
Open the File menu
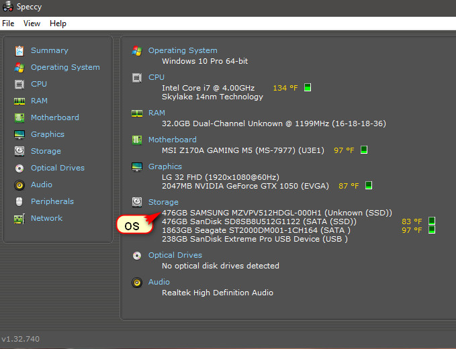(8, 23)
